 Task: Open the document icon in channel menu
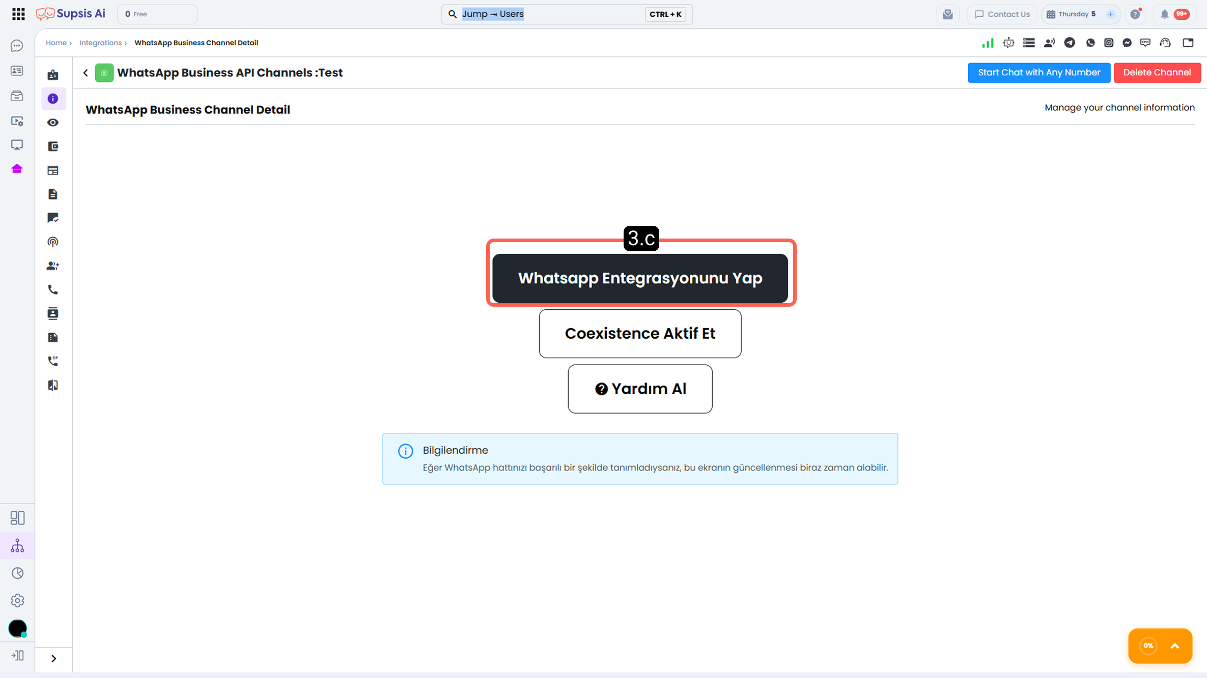pyautogui.click(x=53, y=194)
